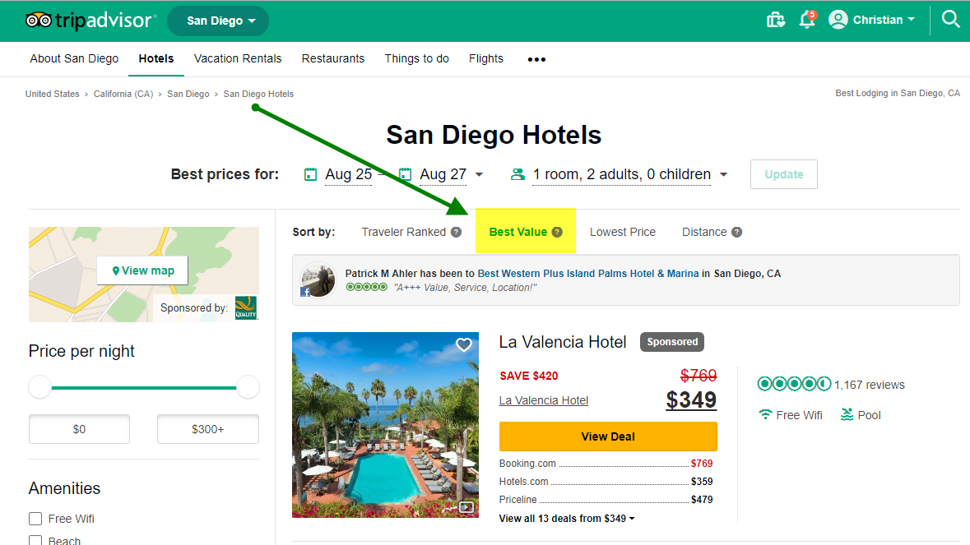This screenshot has width=970, height=545.
Task: Click the $0 minimum price field
Action: coord(79,428)
